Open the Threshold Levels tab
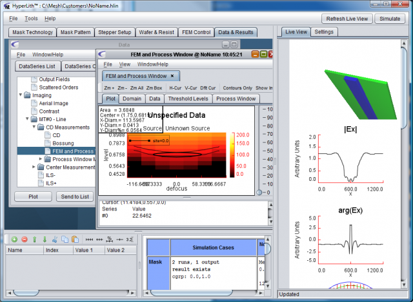The image size is (413, 302). (x=188, y=99)
